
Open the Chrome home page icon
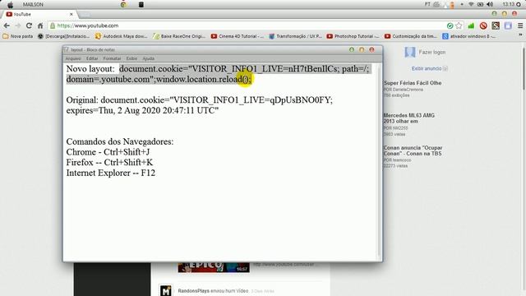point(40,25)
